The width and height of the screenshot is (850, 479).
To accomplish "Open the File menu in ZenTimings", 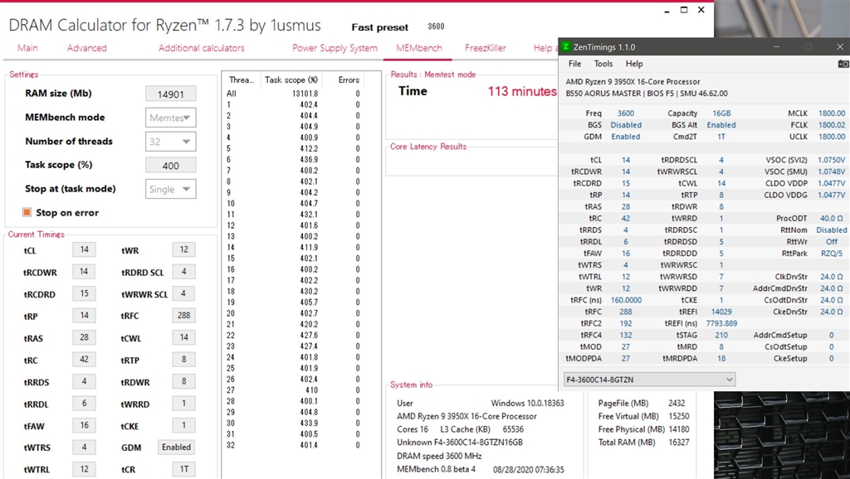I will 574,64.
